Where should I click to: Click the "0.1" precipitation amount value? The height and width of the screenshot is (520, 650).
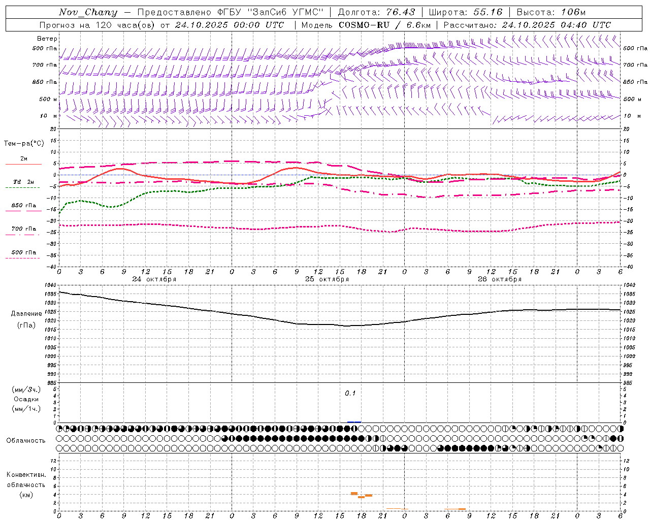coord(350,394)
